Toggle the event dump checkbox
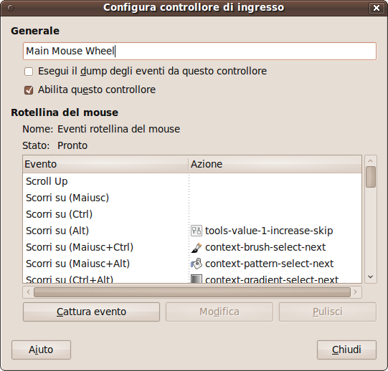The height and width of the screenshot is (371, 388). [x=29, y=72]
